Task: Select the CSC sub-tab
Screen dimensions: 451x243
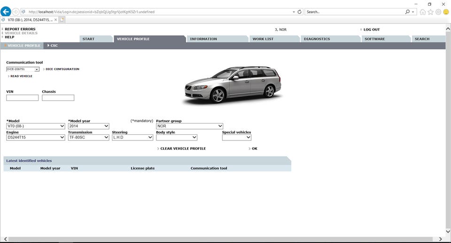Action: point(54,46)
